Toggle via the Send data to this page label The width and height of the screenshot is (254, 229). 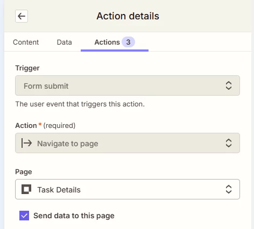(74, 216)
